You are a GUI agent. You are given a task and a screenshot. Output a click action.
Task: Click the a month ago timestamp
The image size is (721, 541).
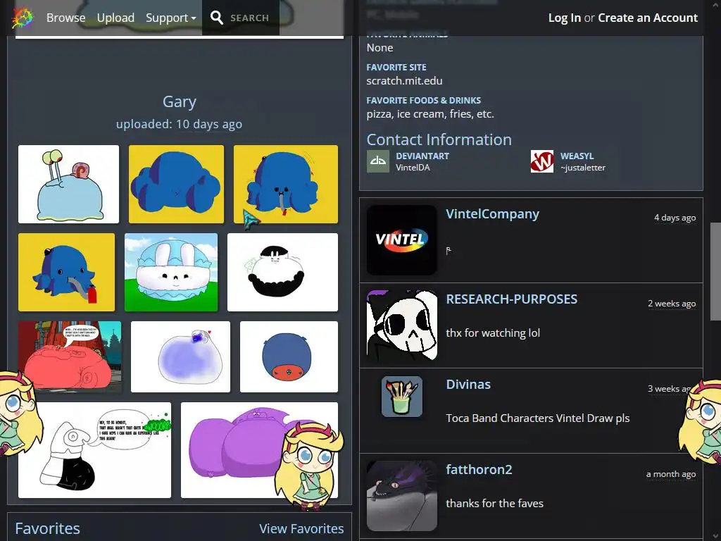[x=671, y=474]
